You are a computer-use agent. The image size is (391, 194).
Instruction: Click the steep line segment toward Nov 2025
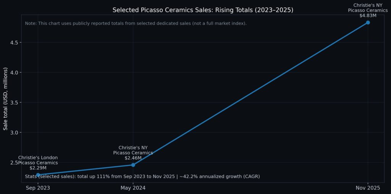pyautogui.click(x=250, y=94)
